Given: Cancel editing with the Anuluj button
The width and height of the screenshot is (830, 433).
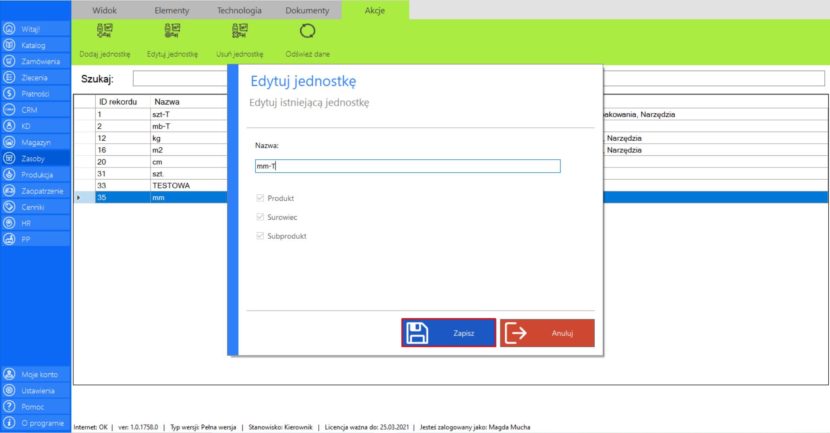Looking at the screenshot, I should click(x=547, y=333).
